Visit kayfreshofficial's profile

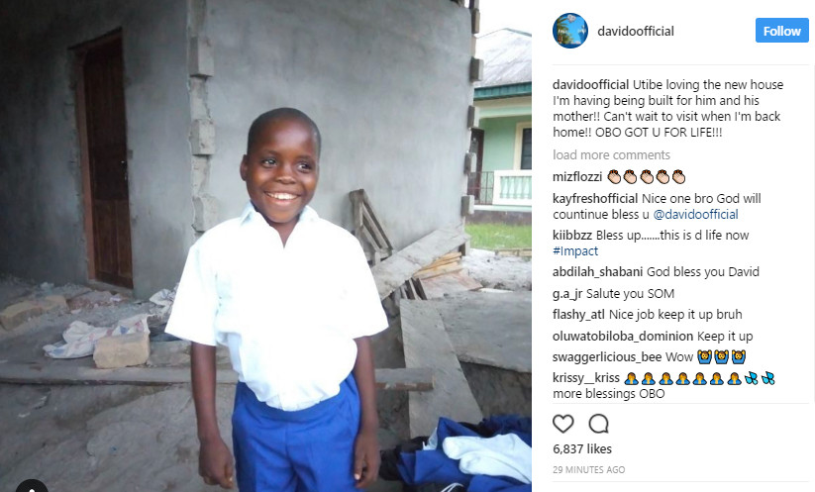tap(595, 198)
